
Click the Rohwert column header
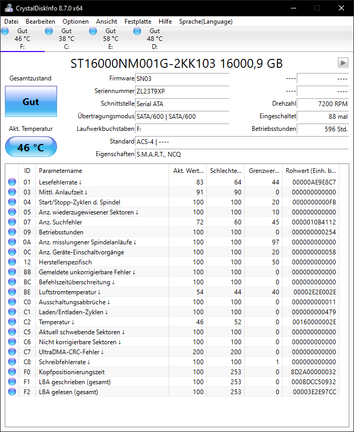pyautogui.click(x=311, y=171)
